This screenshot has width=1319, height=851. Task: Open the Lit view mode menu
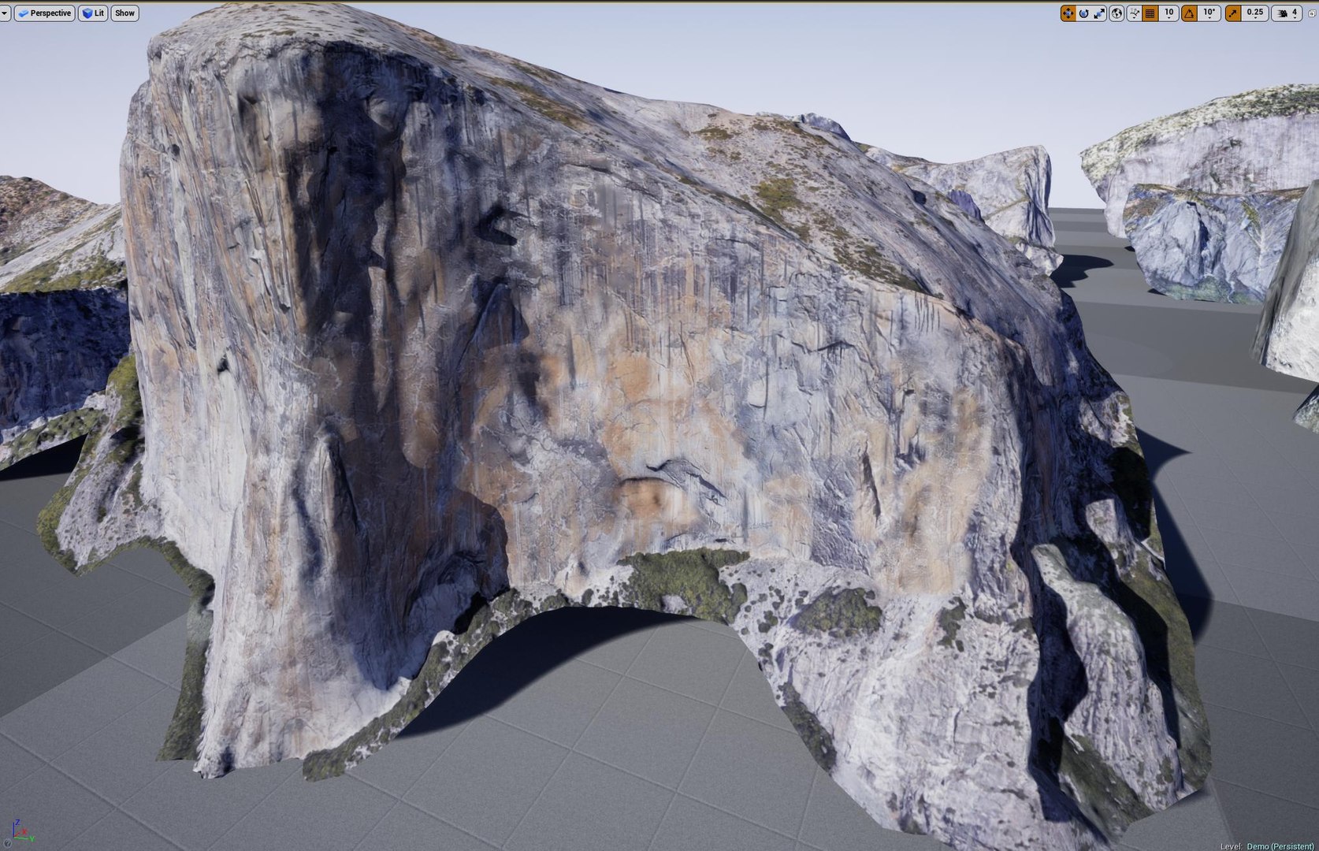[93, 13]
